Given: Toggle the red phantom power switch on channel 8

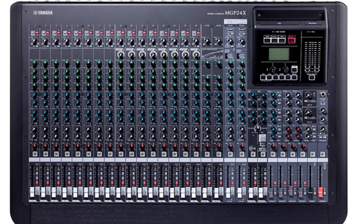Looking at the screenshot, I should coord(112,32).
